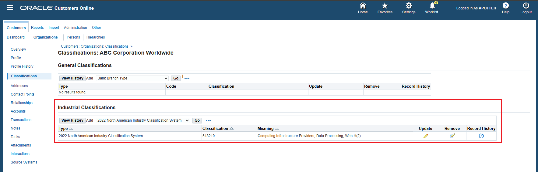The height and width of the screenshot is (172, 538).
Task: Click View History in General Classifications
Action: pos(72,78)
